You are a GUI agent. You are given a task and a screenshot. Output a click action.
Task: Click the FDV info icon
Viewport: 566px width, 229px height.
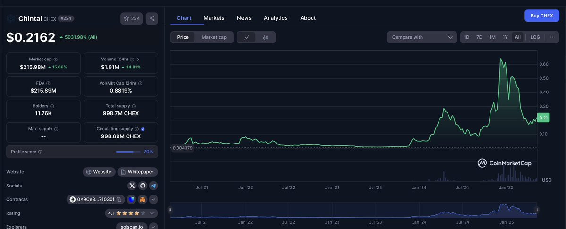[48, 83]
